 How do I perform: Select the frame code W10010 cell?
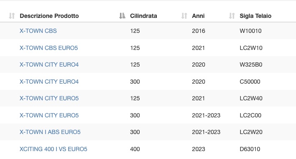pos(250,31)
